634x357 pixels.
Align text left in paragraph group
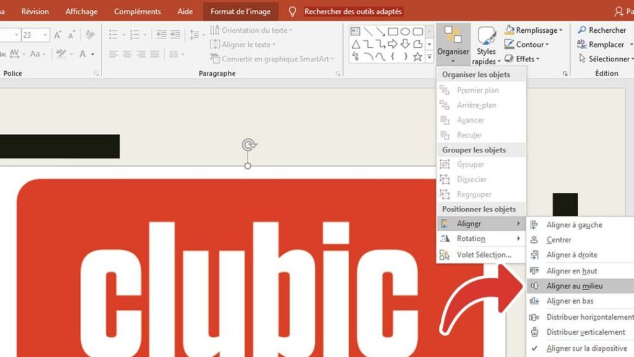point(113,54)
